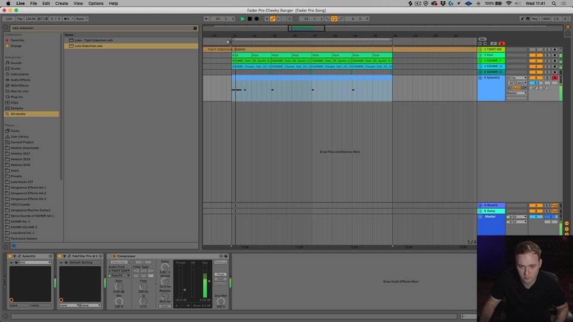Toggle track 3 activator button
573x322 pixels.
536,61
